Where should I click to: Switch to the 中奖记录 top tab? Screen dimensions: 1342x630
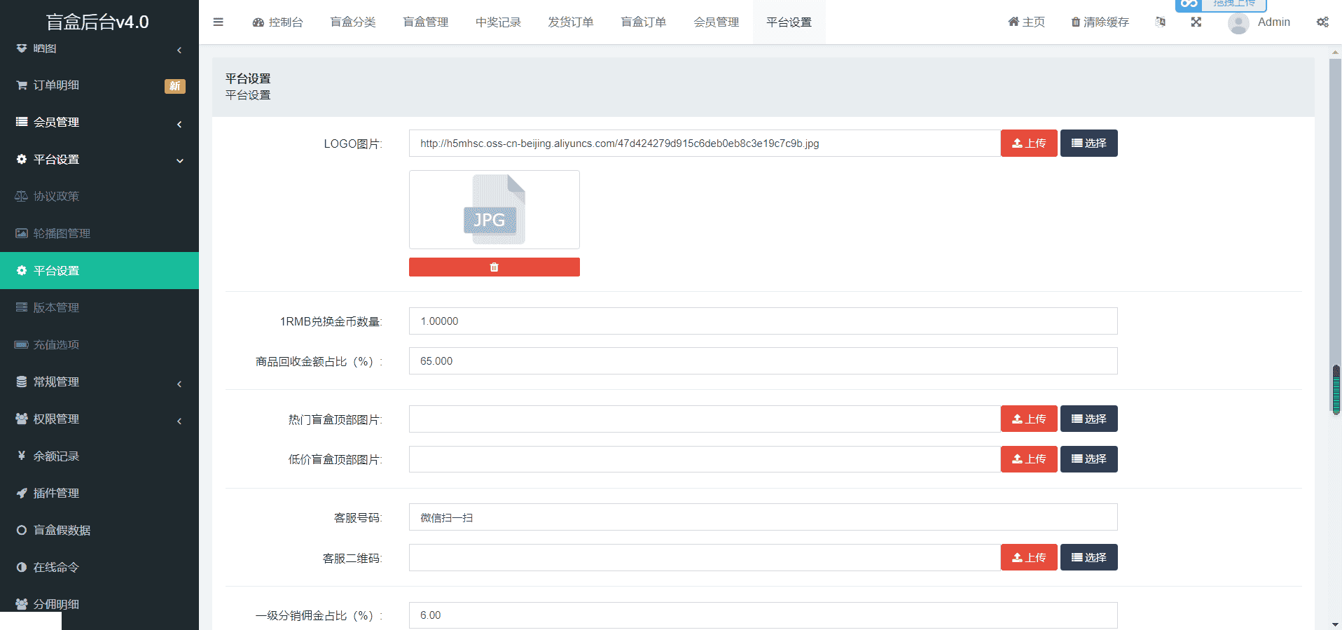coord(498,22)
